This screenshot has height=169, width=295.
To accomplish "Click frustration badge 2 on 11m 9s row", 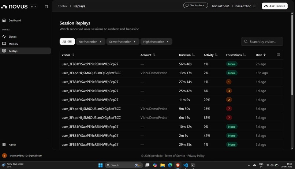I will [229, 100].
